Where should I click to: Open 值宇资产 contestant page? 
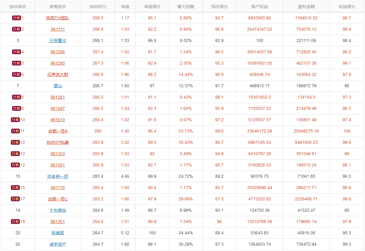pyautogui.click(x=58, y=244)
